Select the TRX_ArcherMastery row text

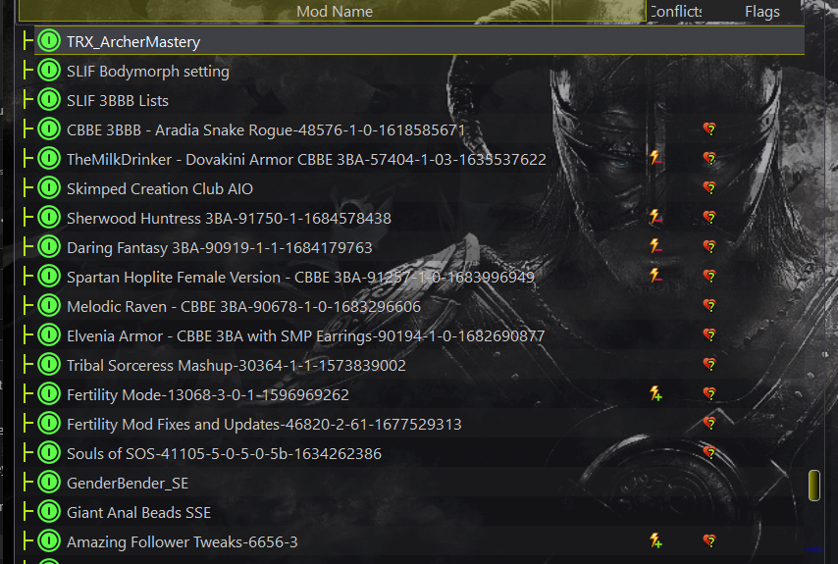point(133,41)
